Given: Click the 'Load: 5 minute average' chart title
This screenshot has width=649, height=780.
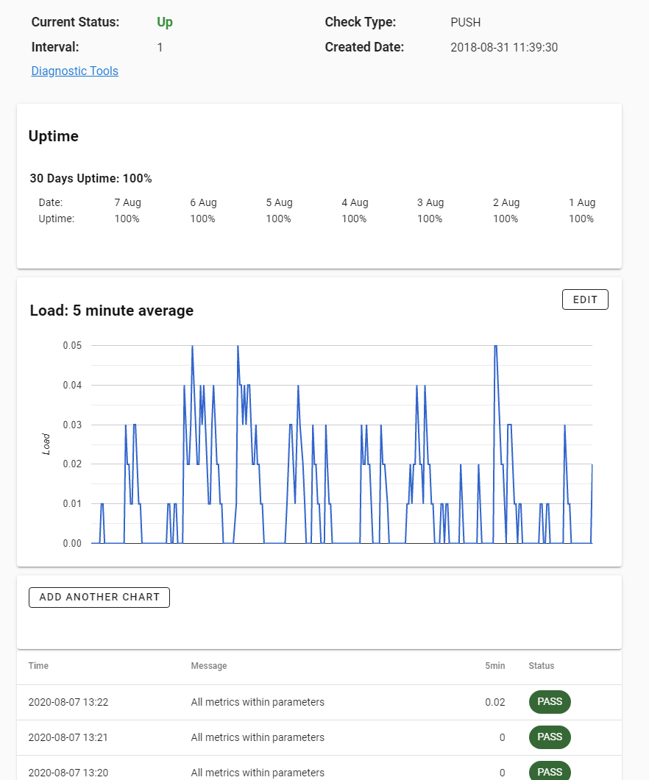Looking at the screenshot, I should (111, 311).
